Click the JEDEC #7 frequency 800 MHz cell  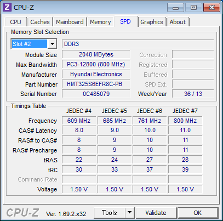(185, 121)
